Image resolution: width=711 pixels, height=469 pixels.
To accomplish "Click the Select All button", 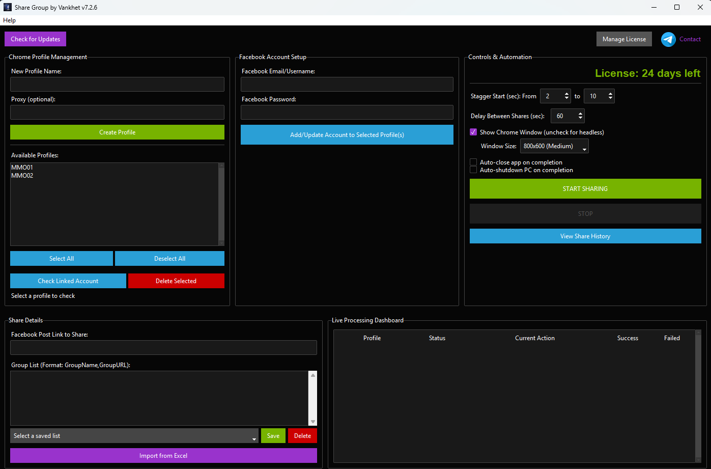I will click(x=62, y=259).
